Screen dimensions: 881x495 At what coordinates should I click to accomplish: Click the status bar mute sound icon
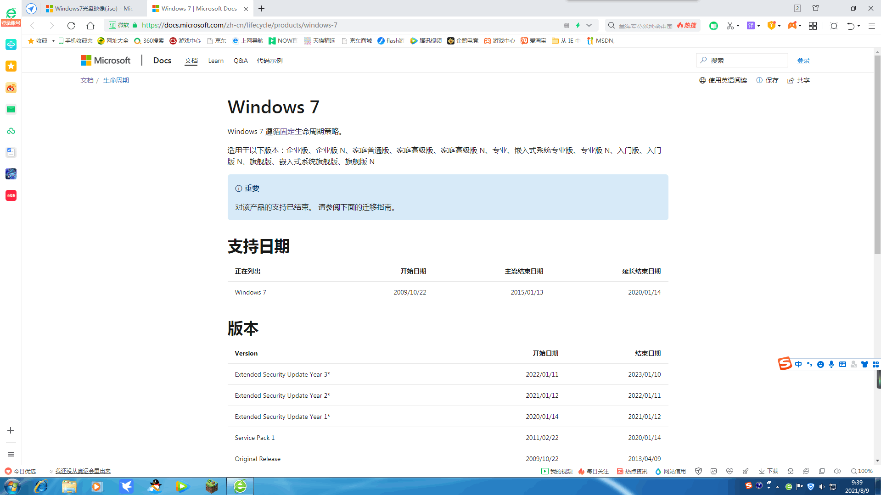pos(837,471)
